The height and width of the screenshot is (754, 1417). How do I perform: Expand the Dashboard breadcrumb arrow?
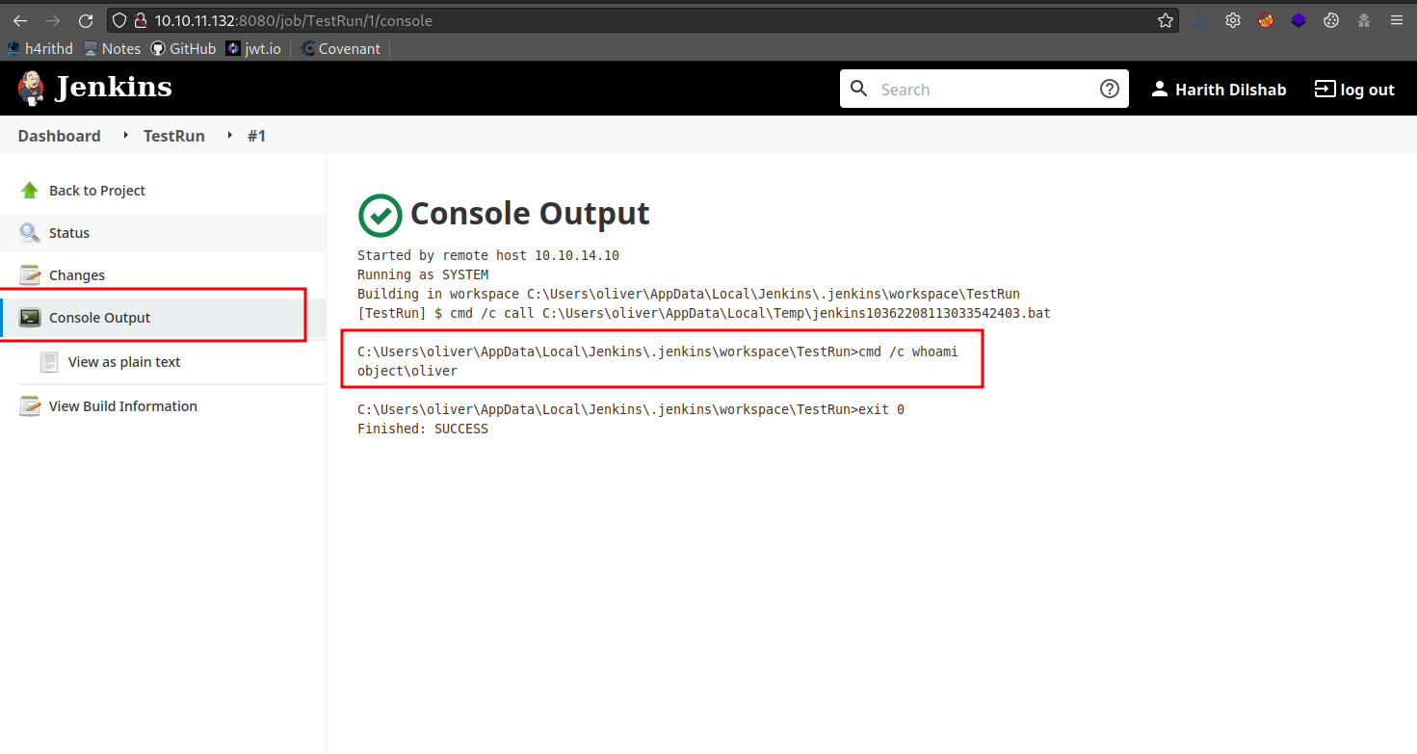click(x=125, y=136)
